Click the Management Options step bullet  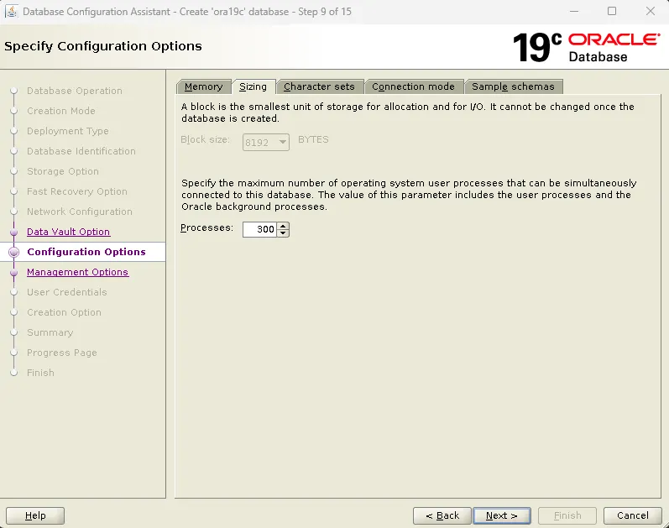13,272
